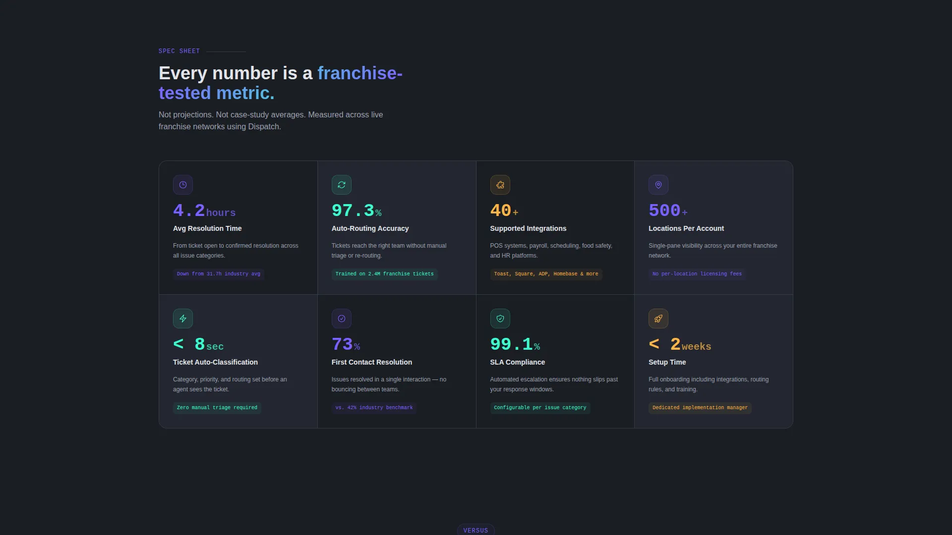Click the map pin icon above 500+
This screenshot has height=535, width=952.
[x=658, y=185]
